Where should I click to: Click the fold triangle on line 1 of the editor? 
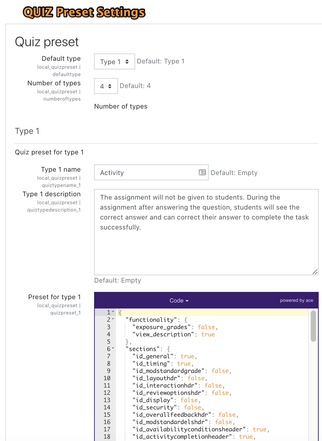(113, 311)
